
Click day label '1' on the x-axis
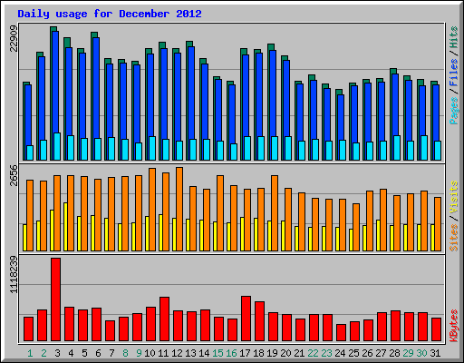[30, 353]
